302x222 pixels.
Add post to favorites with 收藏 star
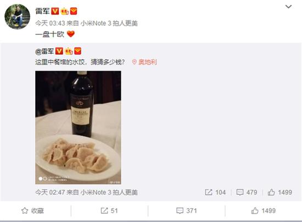(x=32, y=211)
